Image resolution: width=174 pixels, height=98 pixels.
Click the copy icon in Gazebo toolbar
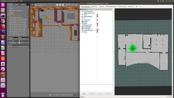(x=76, y=5)
